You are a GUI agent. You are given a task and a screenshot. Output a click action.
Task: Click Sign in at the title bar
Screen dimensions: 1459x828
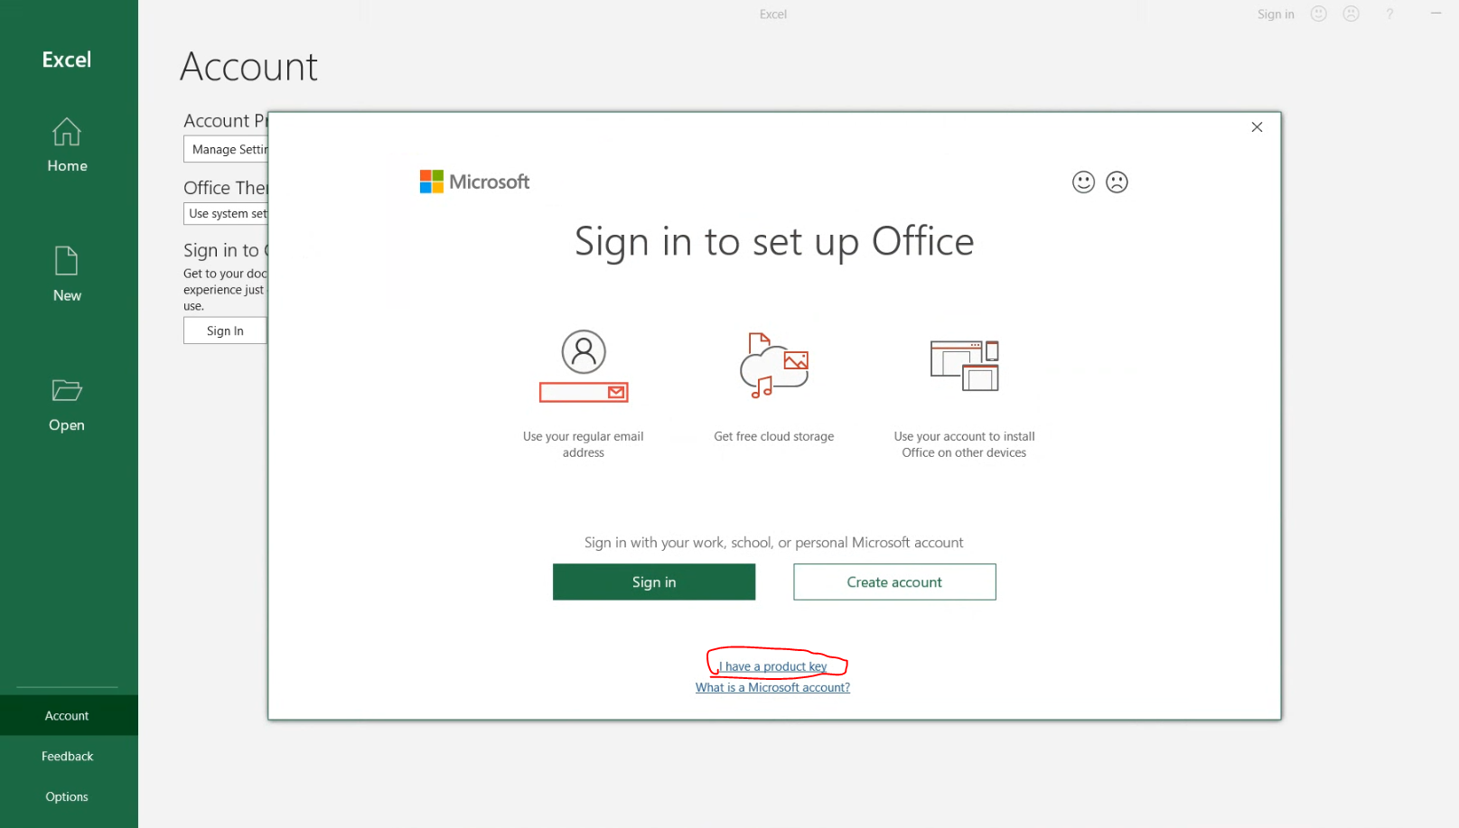coord(1276,14)
